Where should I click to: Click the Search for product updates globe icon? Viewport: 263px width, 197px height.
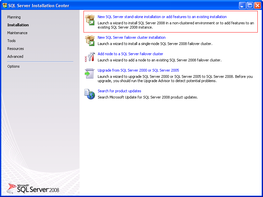[x=90, y=94]
